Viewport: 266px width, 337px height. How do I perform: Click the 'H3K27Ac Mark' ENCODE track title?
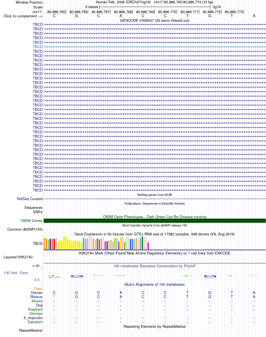[x=155, y=253]
